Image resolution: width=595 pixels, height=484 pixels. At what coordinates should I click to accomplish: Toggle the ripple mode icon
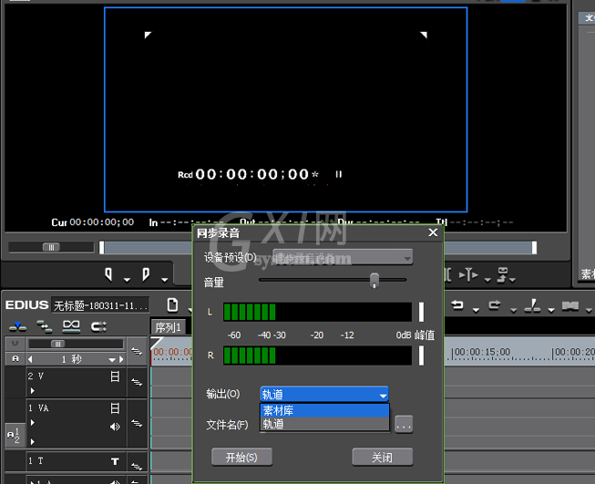point(71,326)
